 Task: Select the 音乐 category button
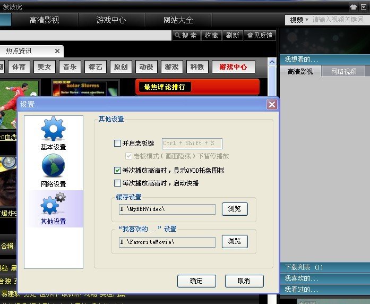[x=70, y=67]
